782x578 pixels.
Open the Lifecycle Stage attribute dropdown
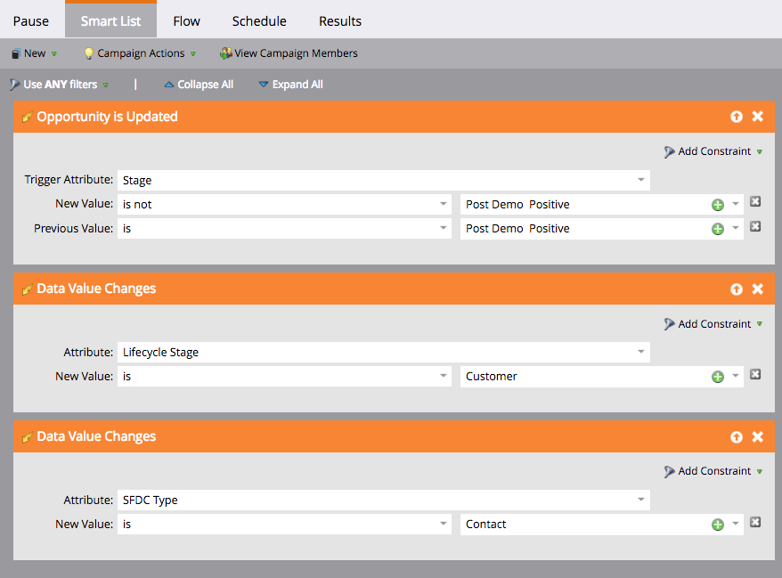point(640,353)
